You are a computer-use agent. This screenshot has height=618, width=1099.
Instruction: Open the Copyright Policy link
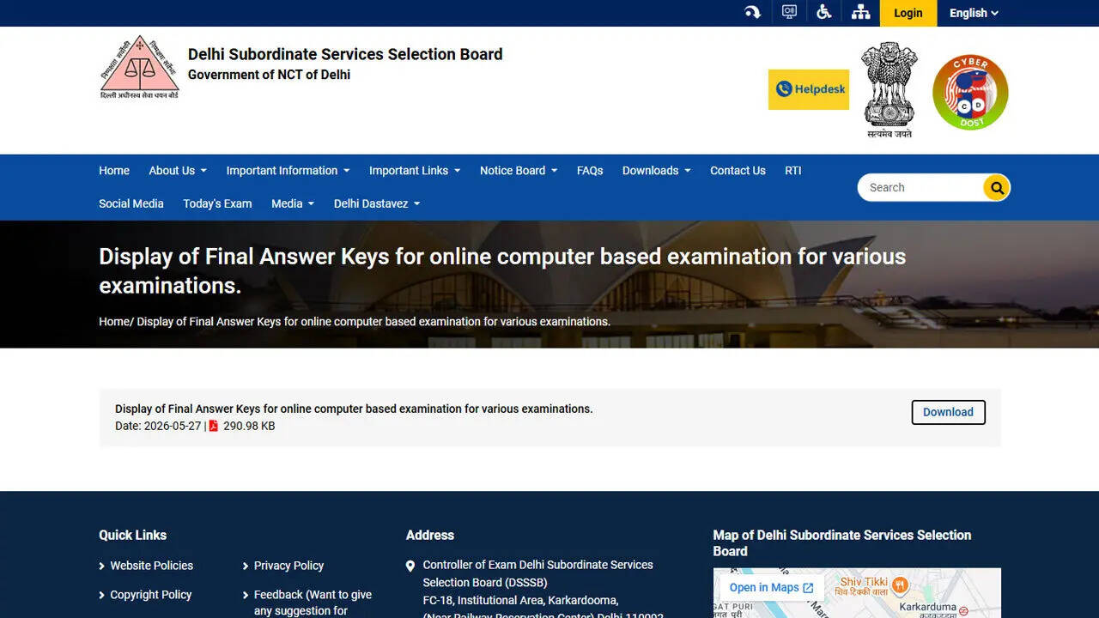pos(150,595)
